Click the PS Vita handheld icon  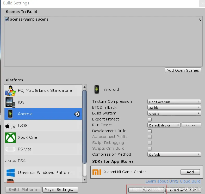[x=10, y=149]
